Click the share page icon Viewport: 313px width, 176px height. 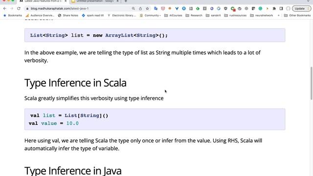tap(140, 9)
